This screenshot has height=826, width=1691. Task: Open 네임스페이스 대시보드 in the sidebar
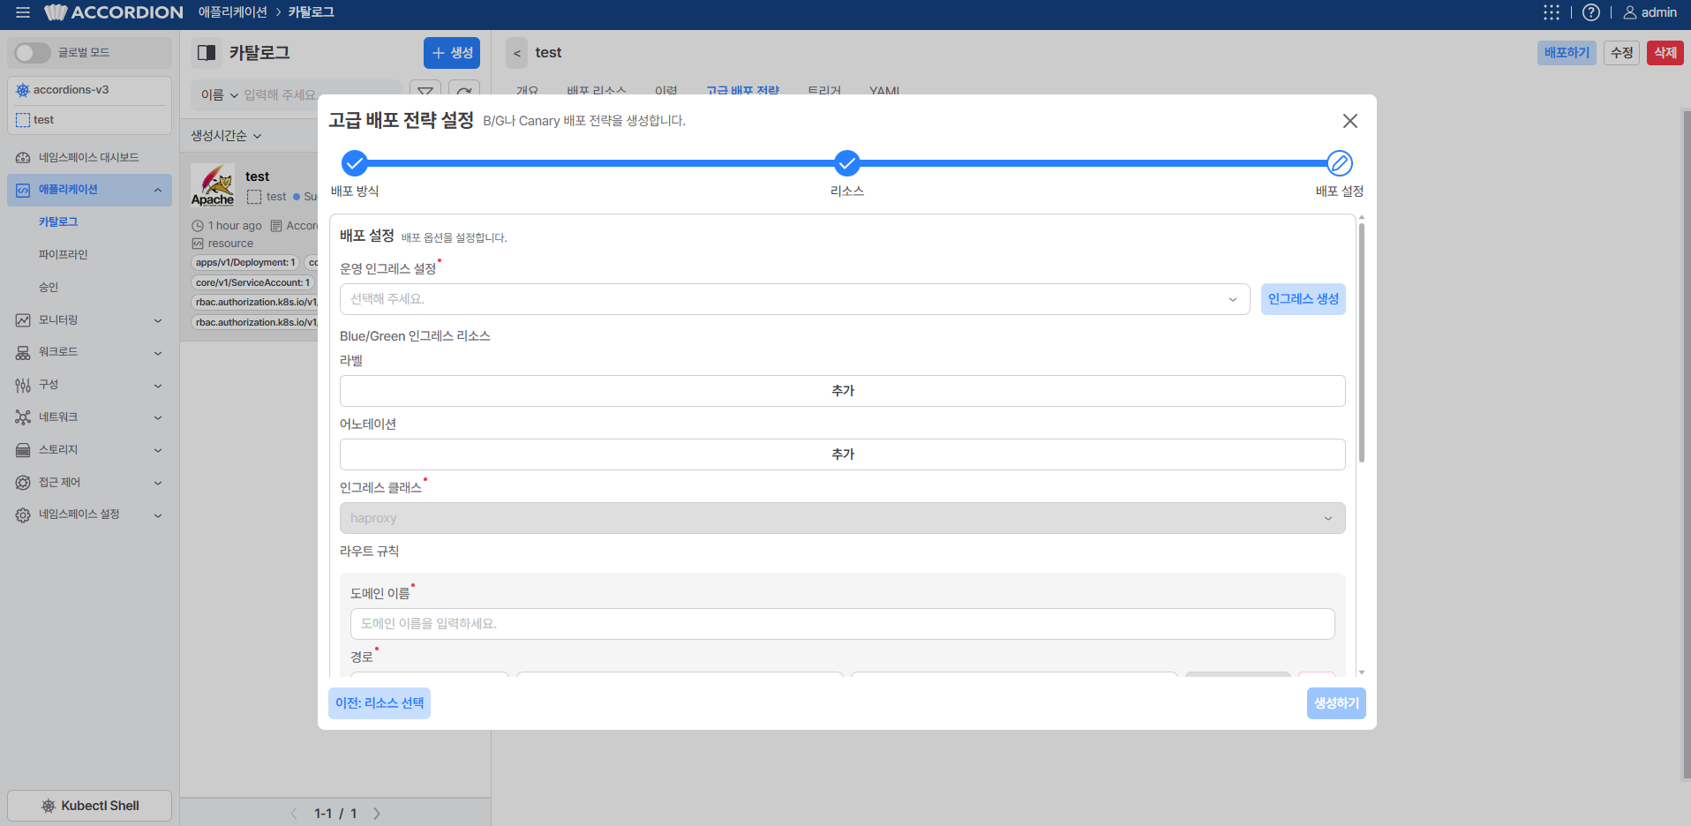coord(89,158)
